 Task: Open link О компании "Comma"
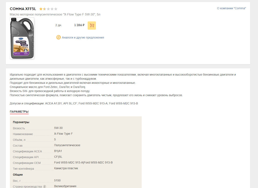231,8
